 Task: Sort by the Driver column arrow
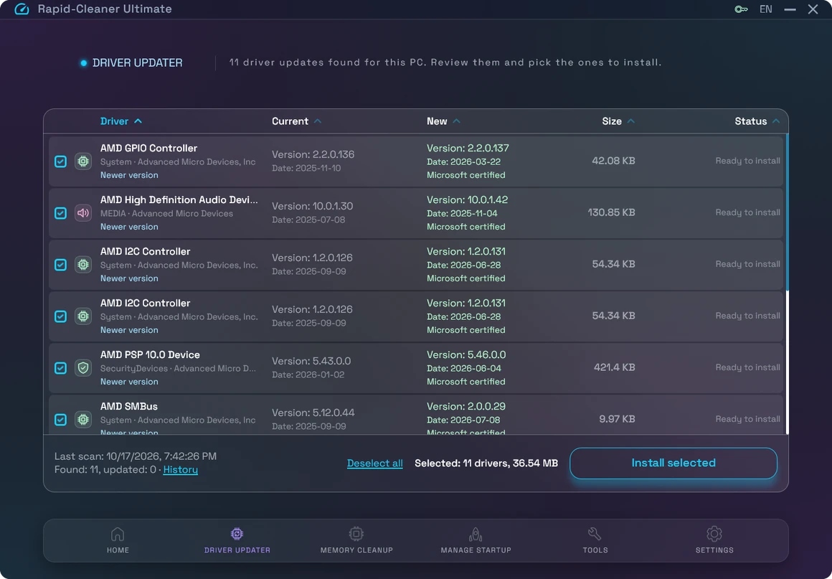pos(138,121)
